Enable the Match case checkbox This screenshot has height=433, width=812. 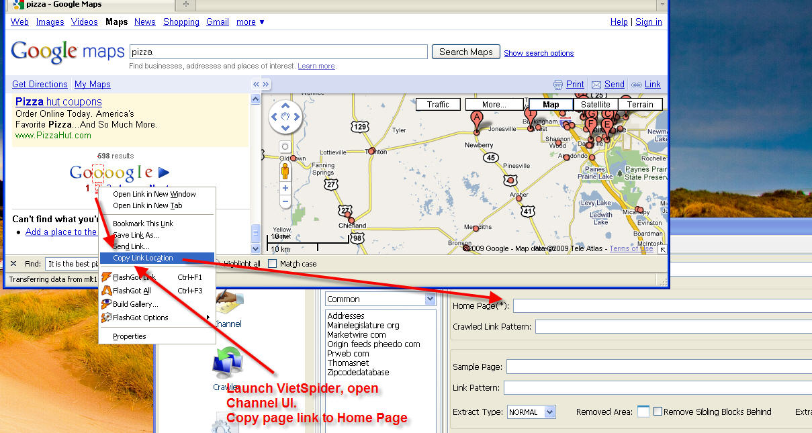(272, 264)
